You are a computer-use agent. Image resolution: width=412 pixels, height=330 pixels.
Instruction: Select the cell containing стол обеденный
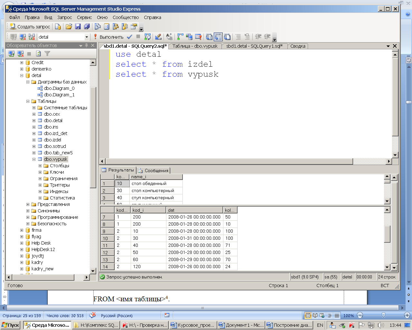click(156, 183)
